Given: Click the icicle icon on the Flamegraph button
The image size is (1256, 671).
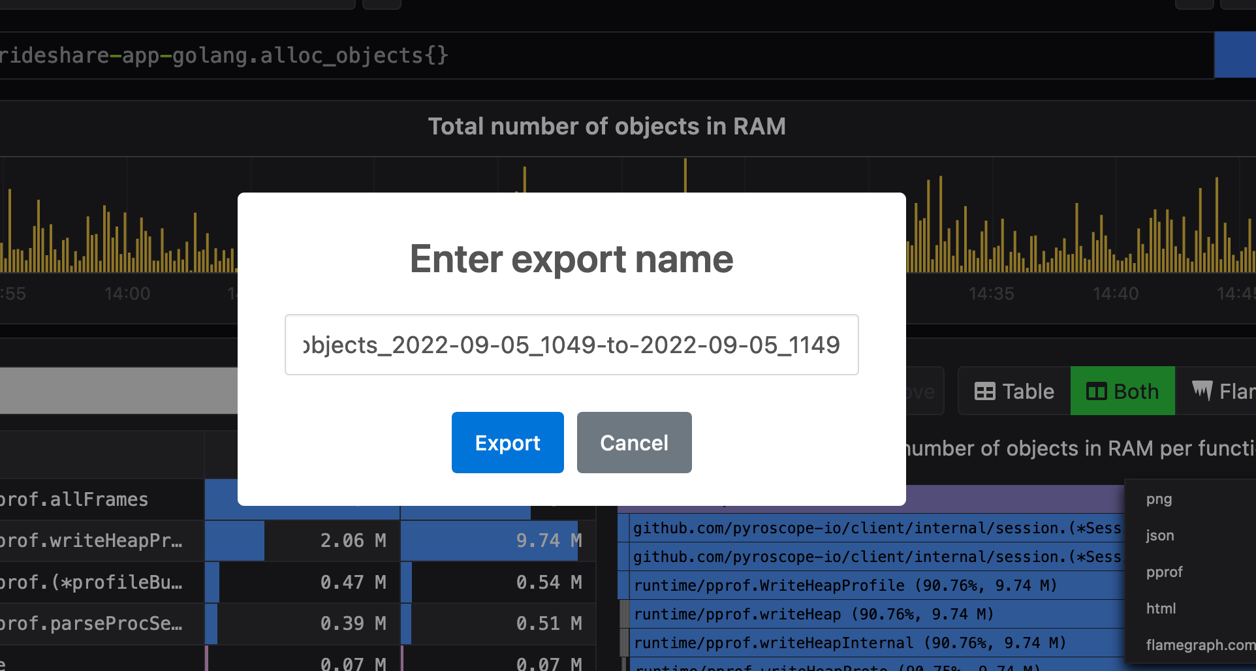Looking at the screenshot, I should pos(1203,390).
